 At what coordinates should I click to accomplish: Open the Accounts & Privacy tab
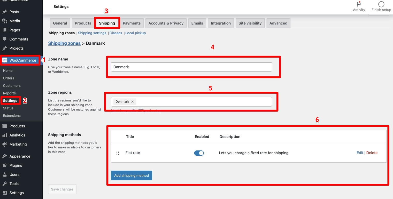166,23
